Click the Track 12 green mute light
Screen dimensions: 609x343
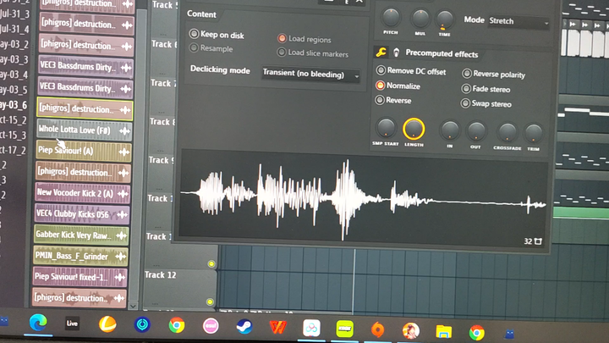[x=210, y=302]
